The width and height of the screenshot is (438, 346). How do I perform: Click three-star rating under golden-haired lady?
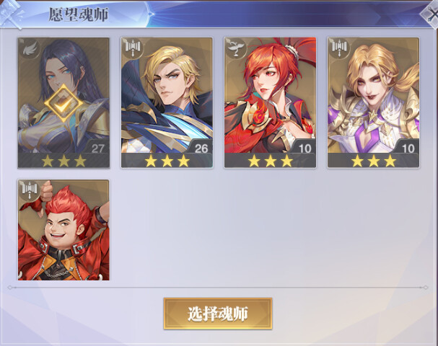pos(374,161)
